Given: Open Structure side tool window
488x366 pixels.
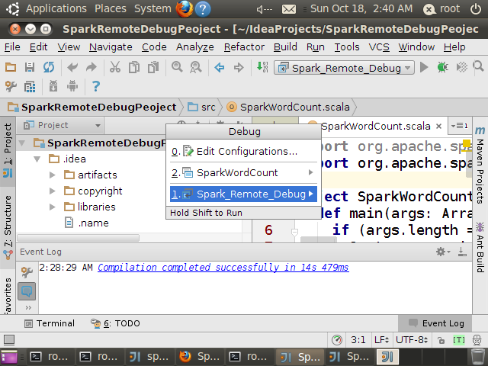Looking at the screenshot, I should (x=8, y=227).
